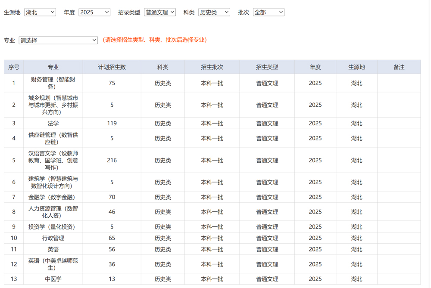This screenshot has width=431, height=288.
Task: Select the 投资学（量化投资） cell
Action: point(53,227)
